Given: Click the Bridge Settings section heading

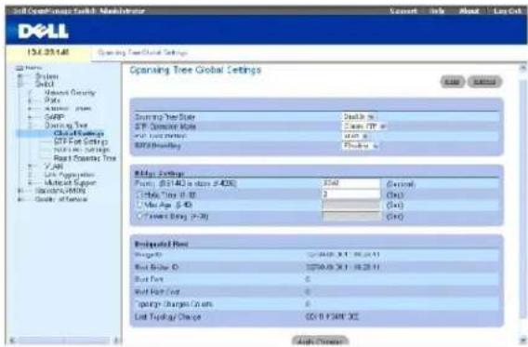Looking at the screenshot, I should coord(159,174).
